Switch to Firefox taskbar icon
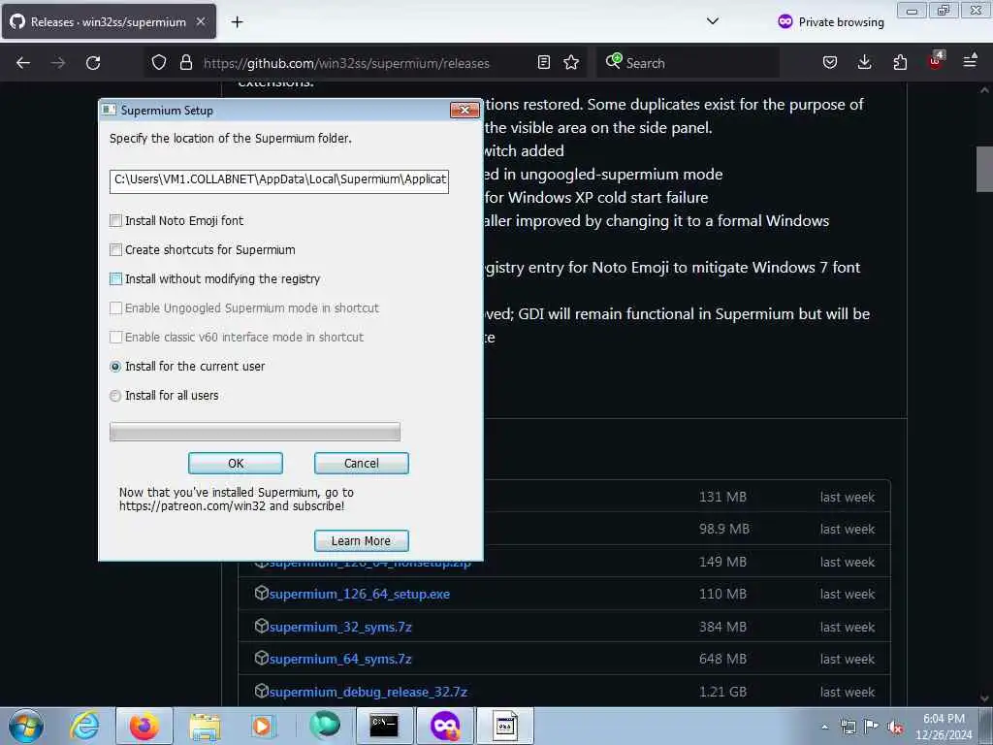 pyautogui.click(x=144, y=726)
